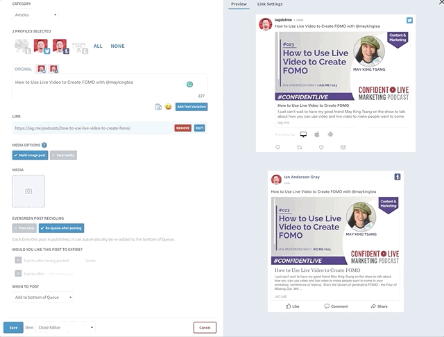Open the Category dropdown showing Articles

click(35, 15)
